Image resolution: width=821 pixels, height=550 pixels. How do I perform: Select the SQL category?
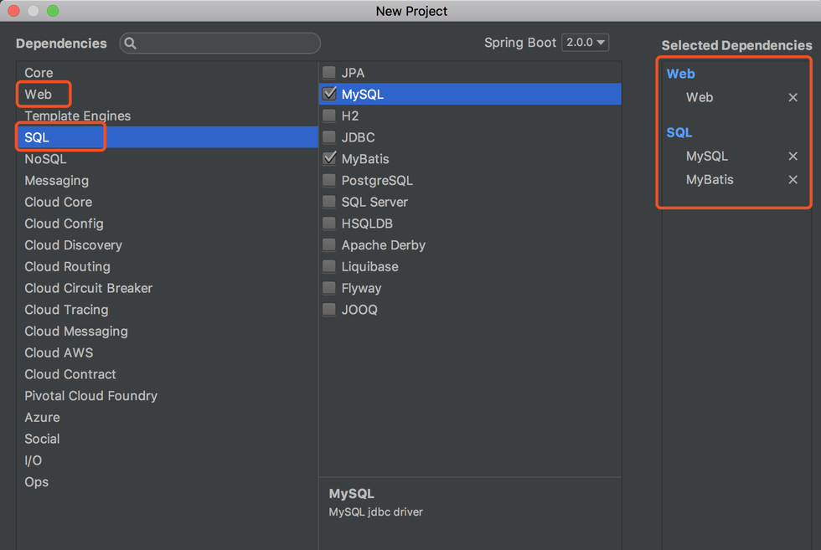[167, 137]
